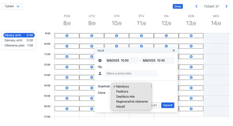Select Manikúra checked option
The width and height of the screenshot is (233, 126).
122,86
